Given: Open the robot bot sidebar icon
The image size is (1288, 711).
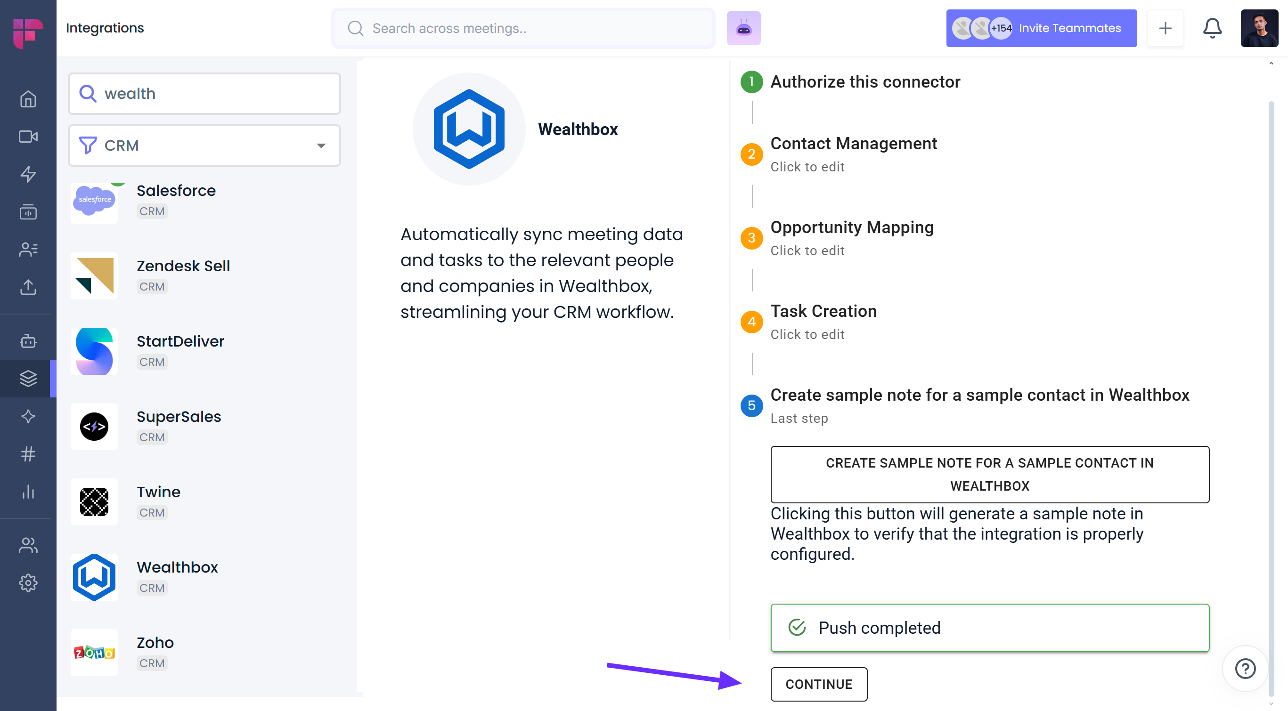Looking at the screenshot, I should (x=28, y=341).
